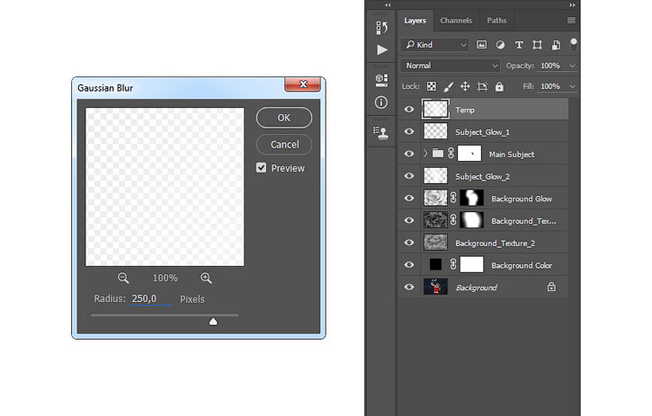Open the Actions panel play icon

[x=381, y=50]
